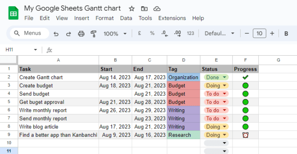Click the select all corner box
Viewport: 297px width, 154px height.
click(9, 60)
